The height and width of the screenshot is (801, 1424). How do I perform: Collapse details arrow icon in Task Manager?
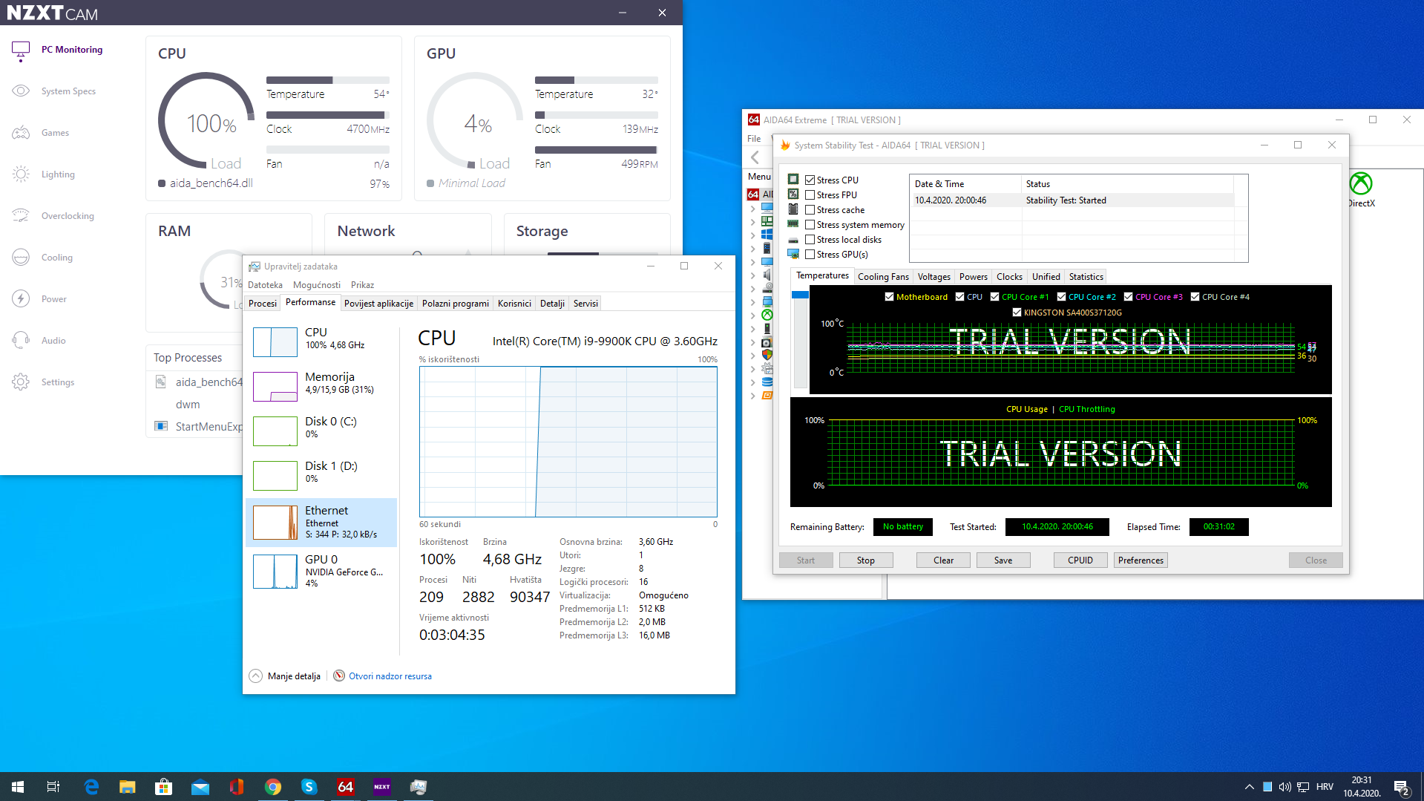point(255,676)
